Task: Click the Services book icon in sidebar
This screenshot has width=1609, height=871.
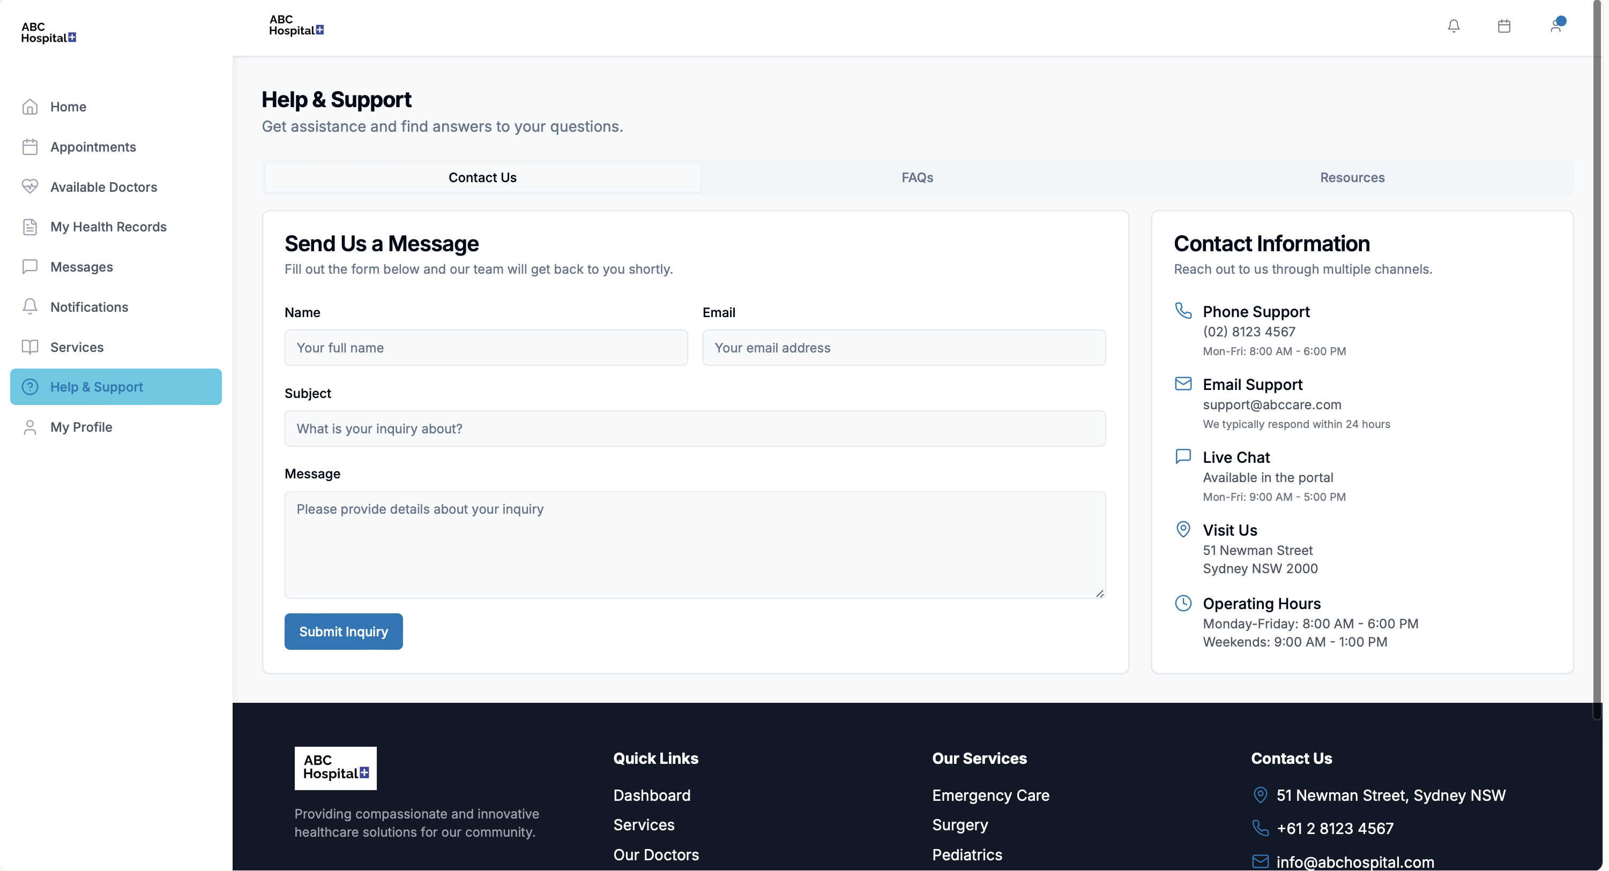Action: tap(30, 347)
